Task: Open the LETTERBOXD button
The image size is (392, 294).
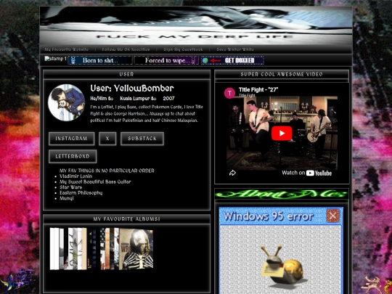Action: click(x=73, y=156)
